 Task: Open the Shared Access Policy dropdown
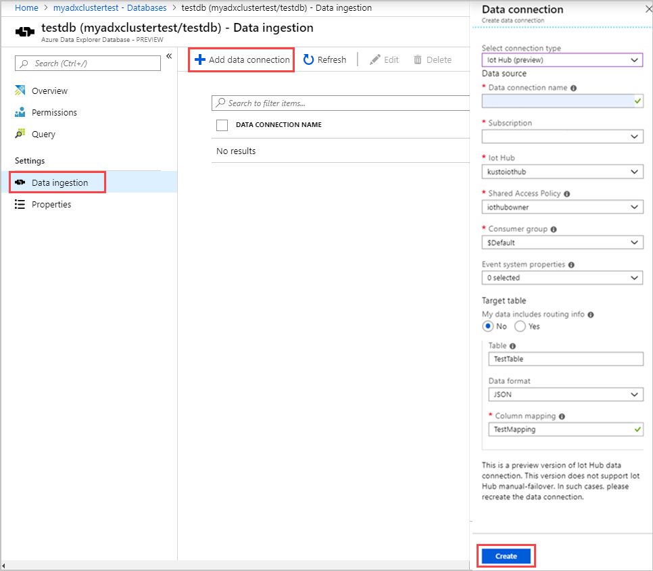[562, 207]
